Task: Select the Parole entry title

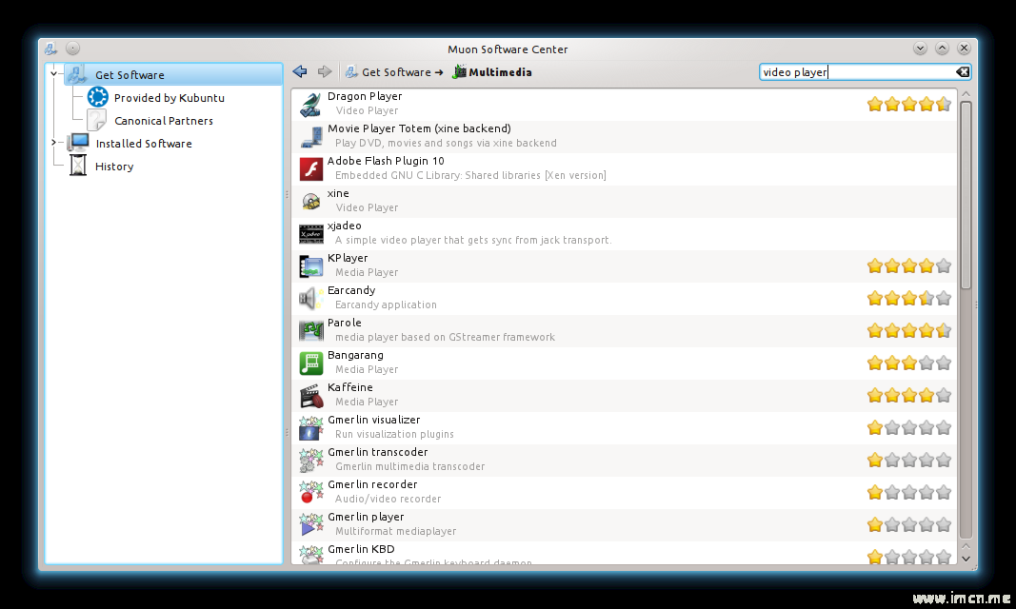Action: point(344,323)
